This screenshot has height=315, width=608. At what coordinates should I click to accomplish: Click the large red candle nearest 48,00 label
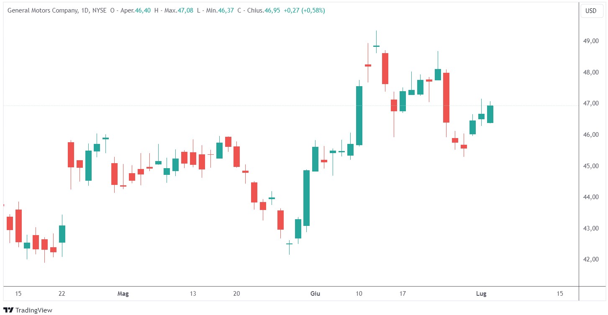tap(446, 97)
